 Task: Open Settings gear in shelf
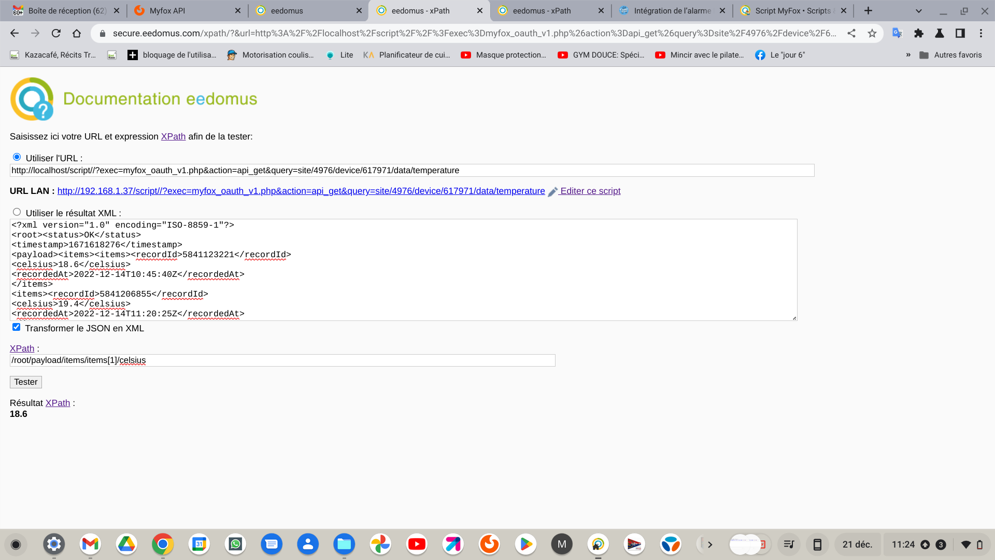click(x=54, y=544)
